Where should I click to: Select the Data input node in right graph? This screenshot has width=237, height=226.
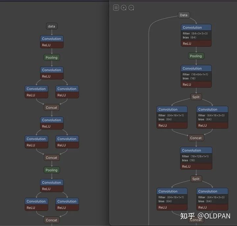pos(184,15)
